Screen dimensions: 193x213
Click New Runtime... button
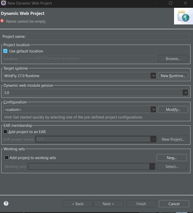(173, 76)
